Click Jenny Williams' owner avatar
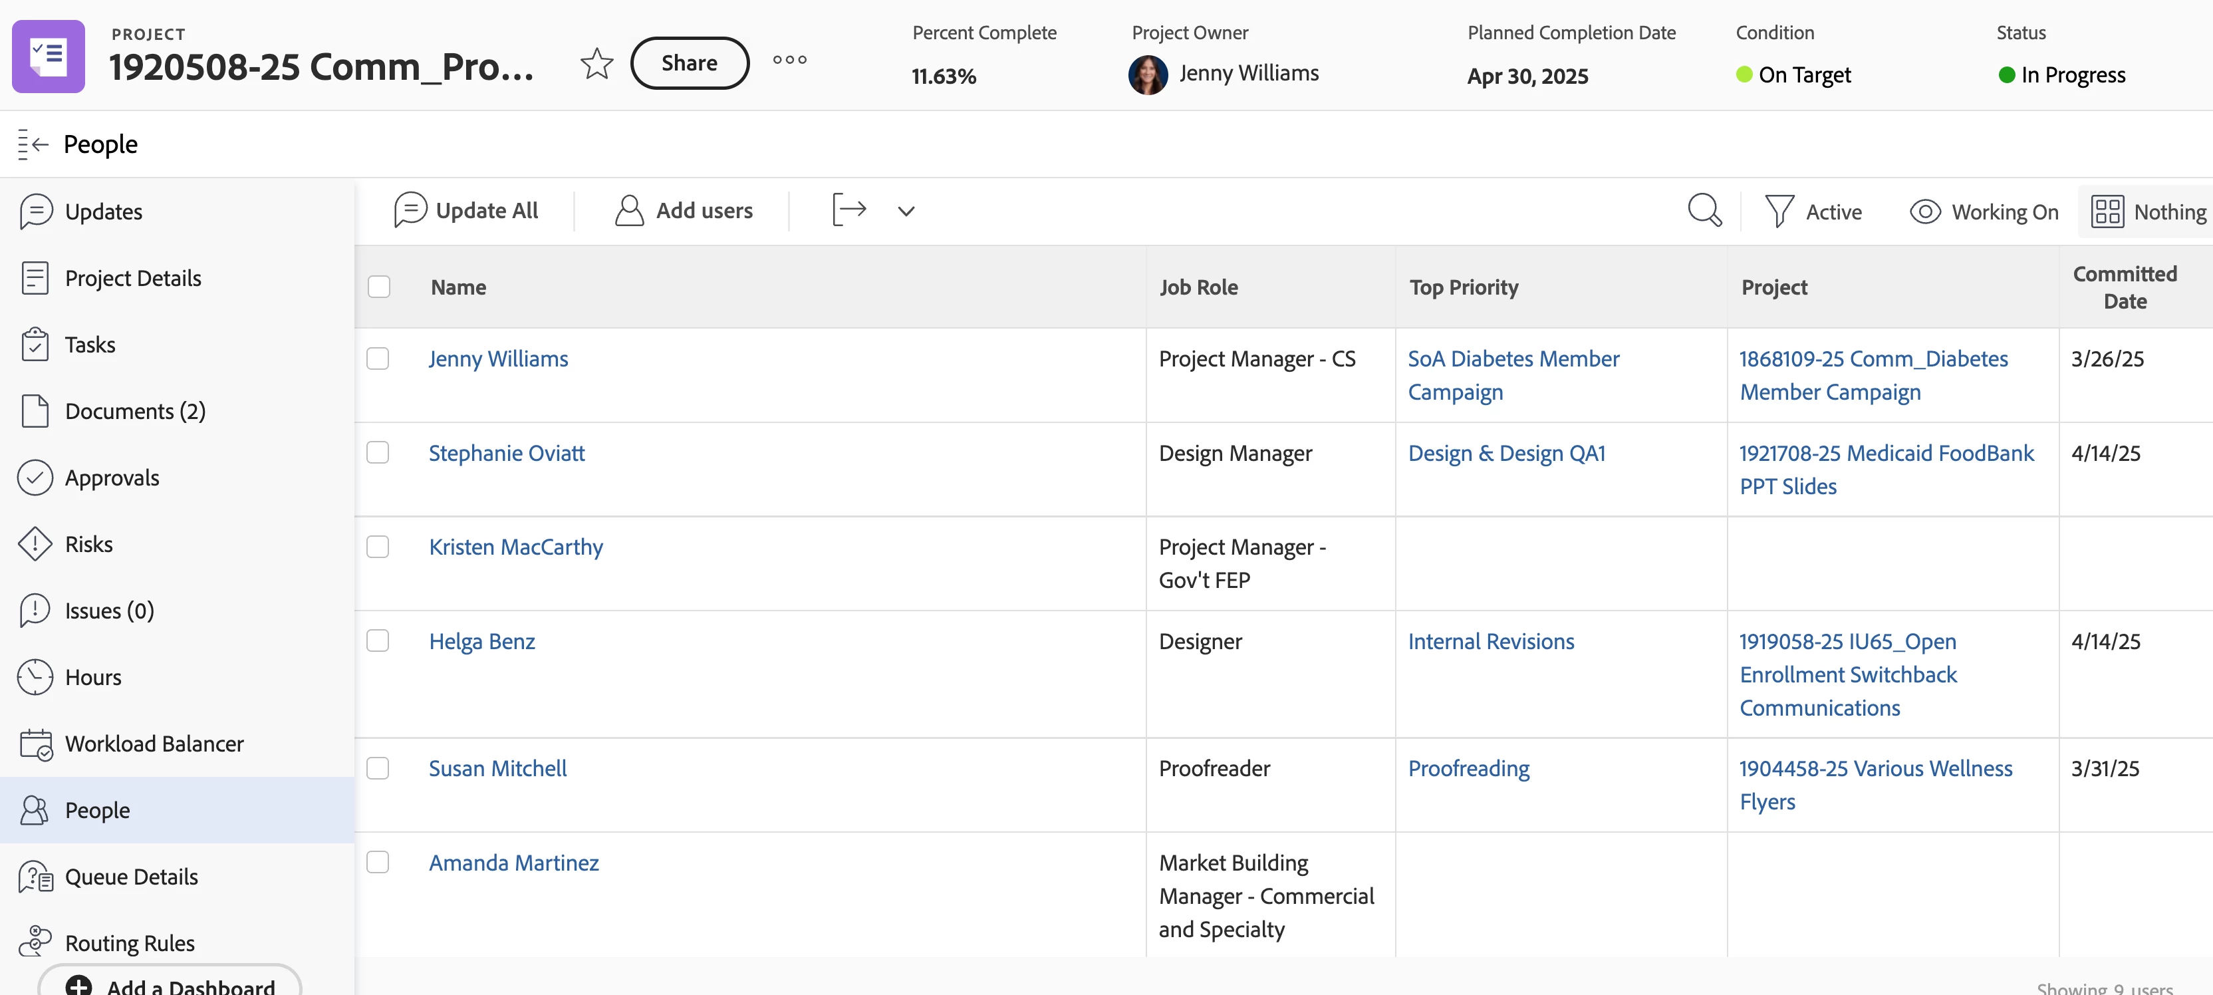Screen dimensions: 2213x995 (1148, 74)
